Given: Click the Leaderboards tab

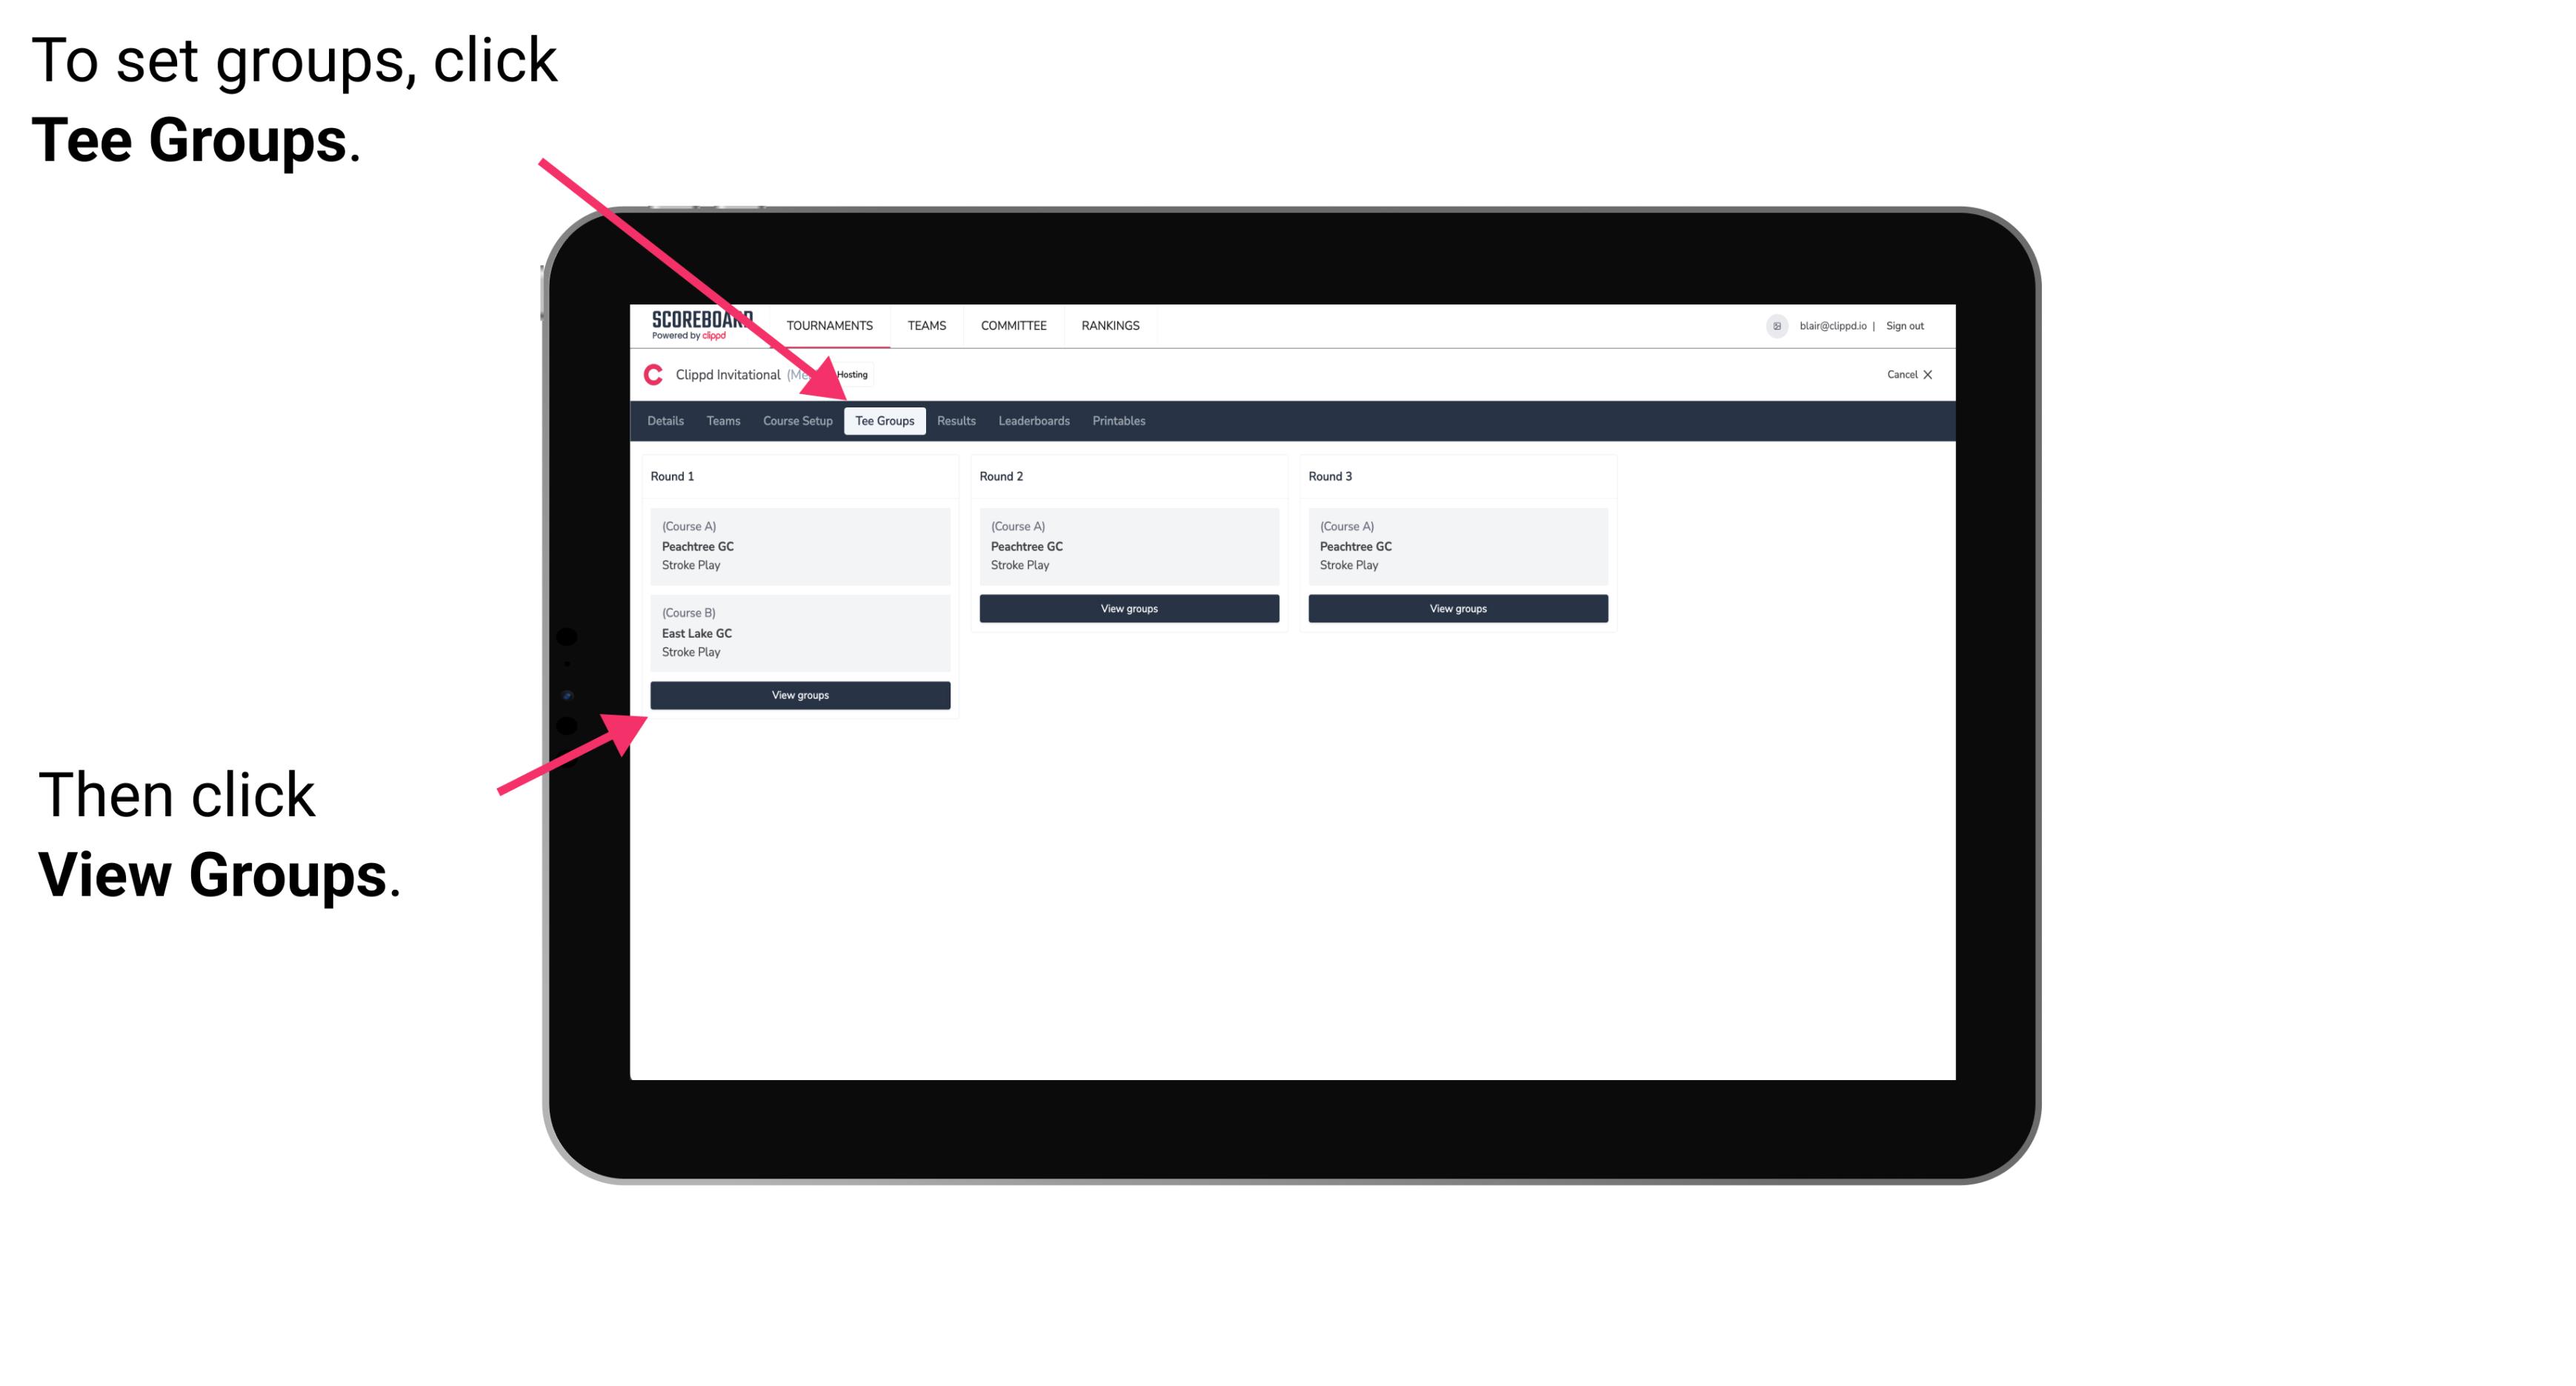Looking at the screenshot, I should pos(1031,420).
